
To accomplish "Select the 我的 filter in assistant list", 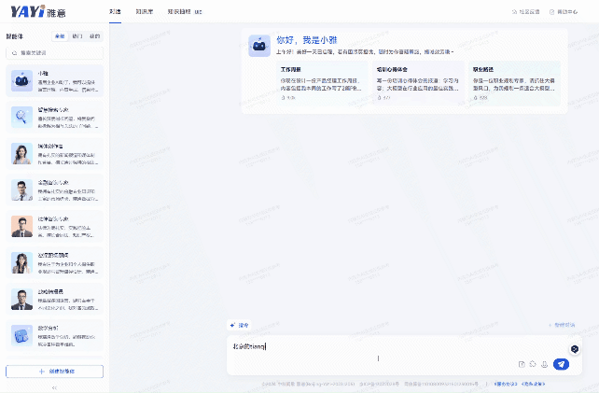I will coord(94,36).
